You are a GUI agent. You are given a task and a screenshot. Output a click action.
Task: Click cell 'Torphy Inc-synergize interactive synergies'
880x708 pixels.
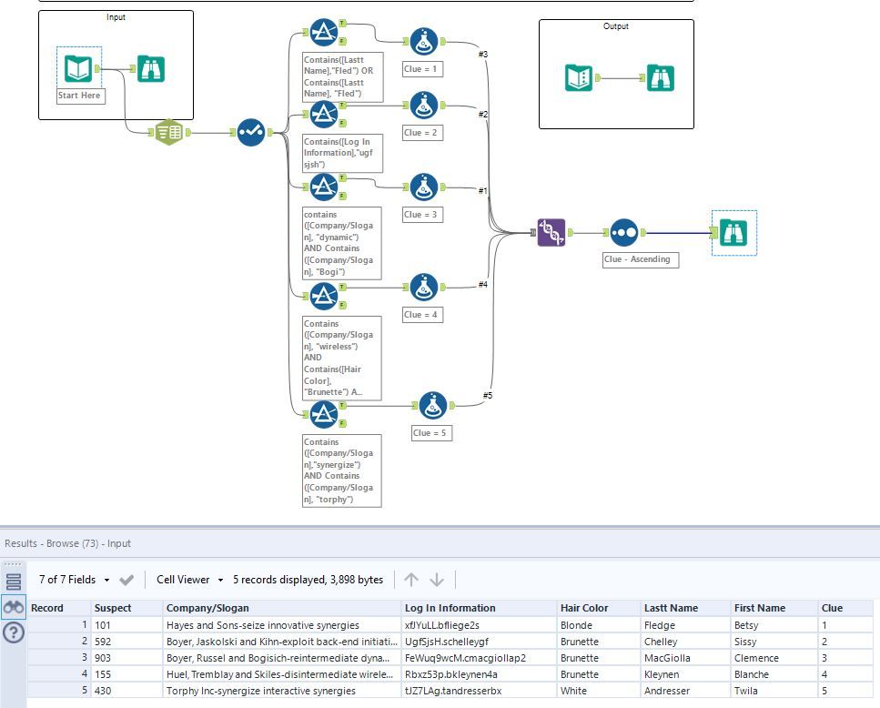[282, 691]
